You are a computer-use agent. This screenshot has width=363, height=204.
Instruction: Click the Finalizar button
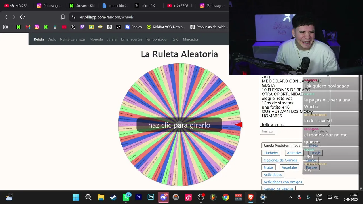click(x=267, y=131)
